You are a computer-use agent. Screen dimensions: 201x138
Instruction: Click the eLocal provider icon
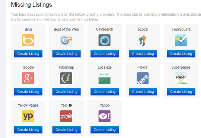point(143,40)
